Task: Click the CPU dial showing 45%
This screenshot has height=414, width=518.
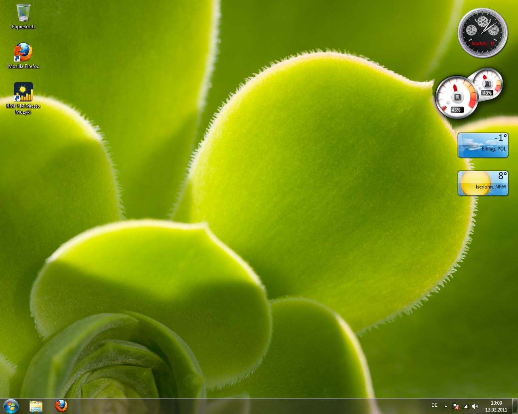Action: [456, 98]
